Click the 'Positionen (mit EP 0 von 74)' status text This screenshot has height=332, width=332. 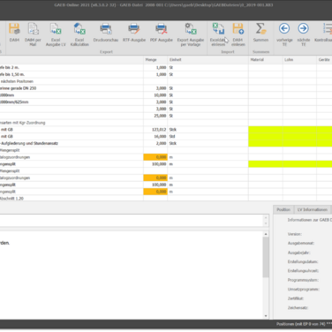click(301, 324)
